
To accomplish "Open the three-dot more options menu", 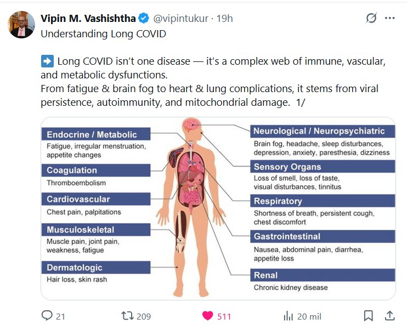I will (x=390, y=18).
